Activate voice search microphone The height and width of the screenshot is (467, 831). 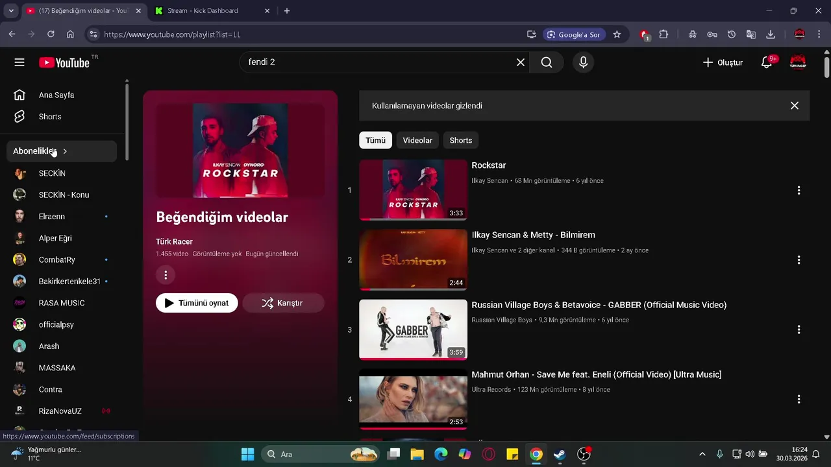pos(583,62)
